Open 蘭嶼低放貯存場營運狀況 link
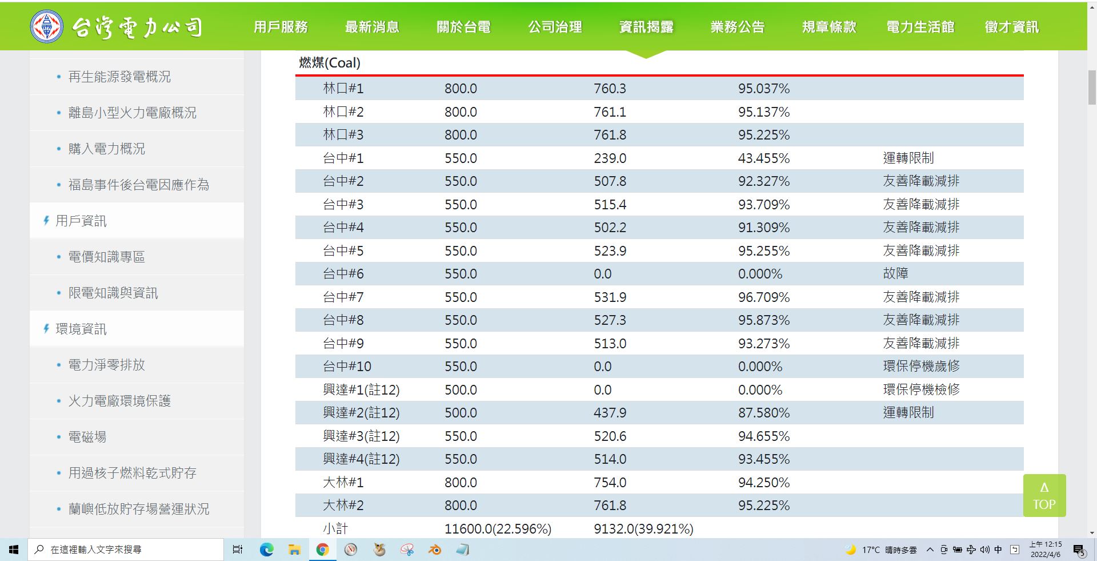Screen dimensions: 1097x561 coord(139,509)
